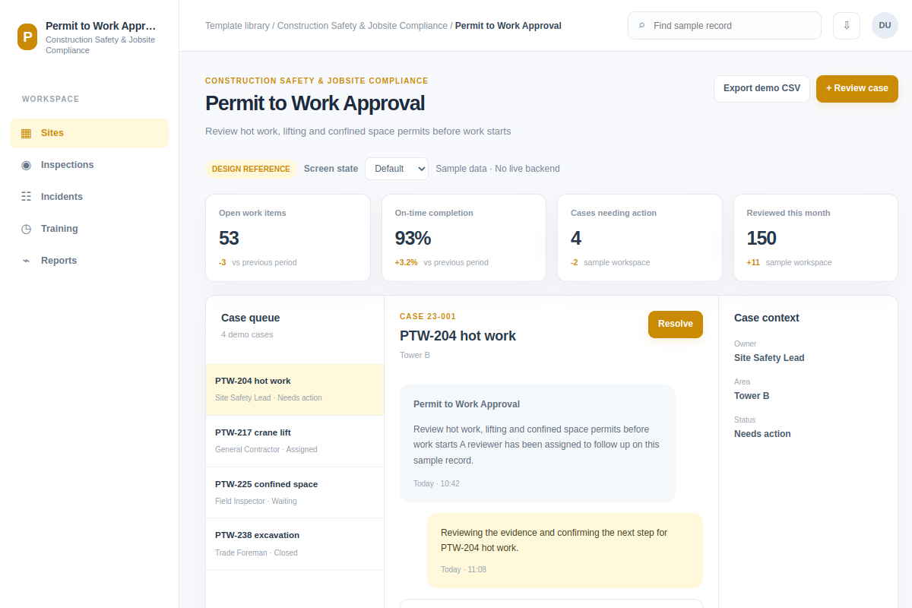Open the Template library breadcrumb
Image resolution: width=912 pixels, height=608 pixels.
(x=237, y=26)
